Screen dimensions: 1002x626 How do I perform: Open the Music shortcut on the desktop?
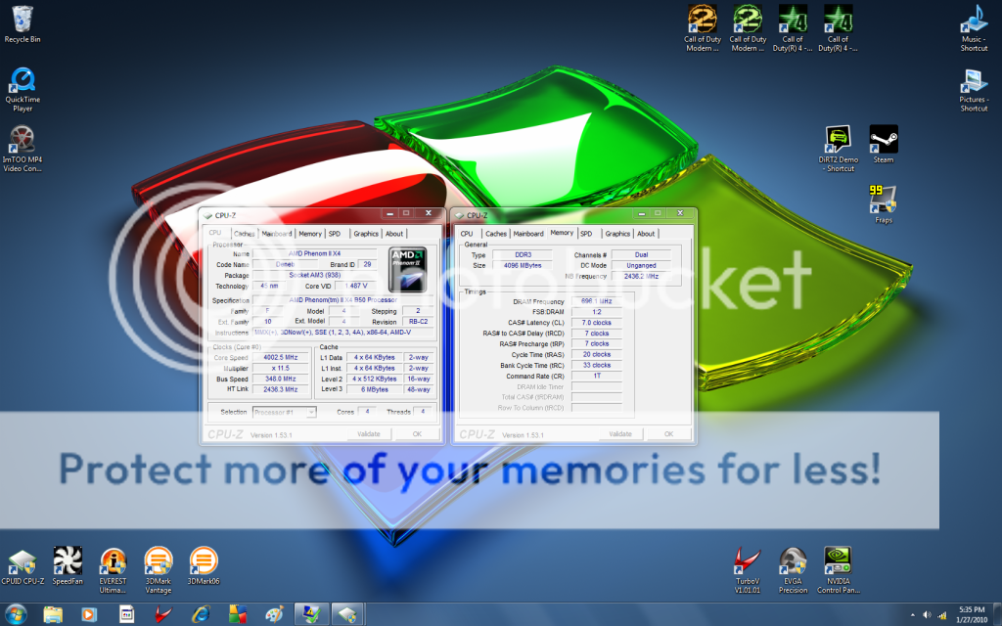click(974, 28)
